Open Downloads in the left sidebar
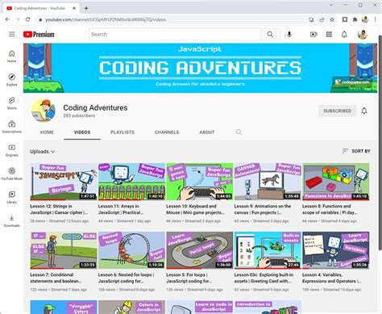Image resolution: width=382 pixels, height=314 pixels. [12, 220]
